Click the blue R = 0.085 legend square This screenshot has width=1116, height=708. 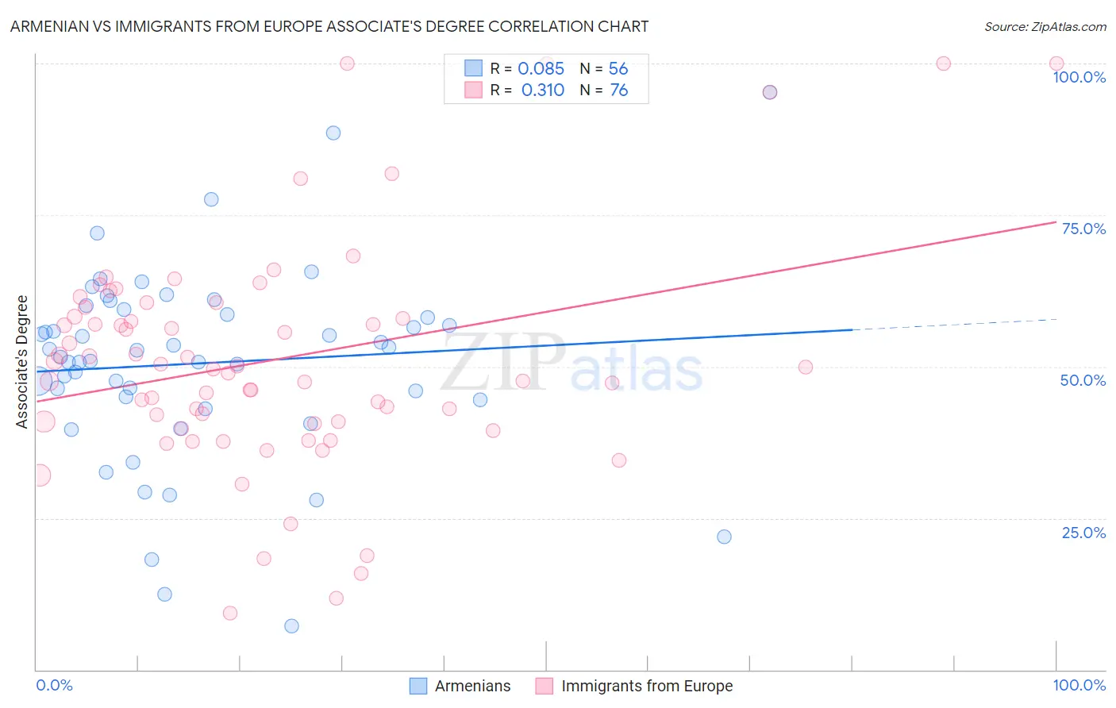[474, 68]
